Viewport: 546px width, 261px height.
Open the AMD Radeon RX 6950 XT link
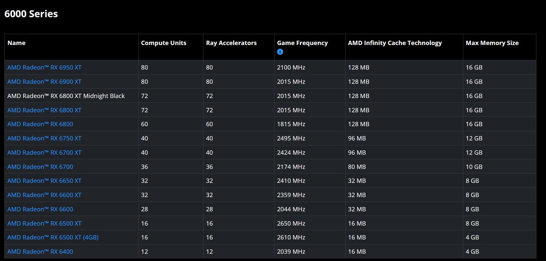tap(44, 68)
